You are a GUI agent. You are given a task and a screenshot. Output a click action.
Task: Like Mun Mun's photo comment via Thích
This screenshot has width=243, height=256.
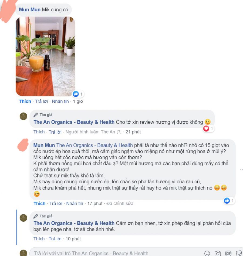coord(25,101)
